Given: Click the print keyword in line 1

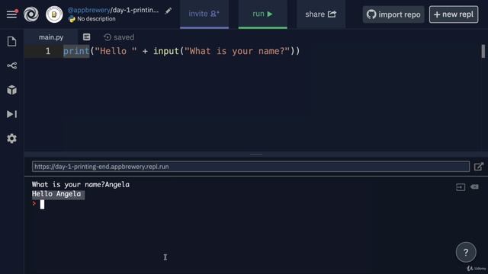Looking at the screenshot, I should (x=76, y=51).
